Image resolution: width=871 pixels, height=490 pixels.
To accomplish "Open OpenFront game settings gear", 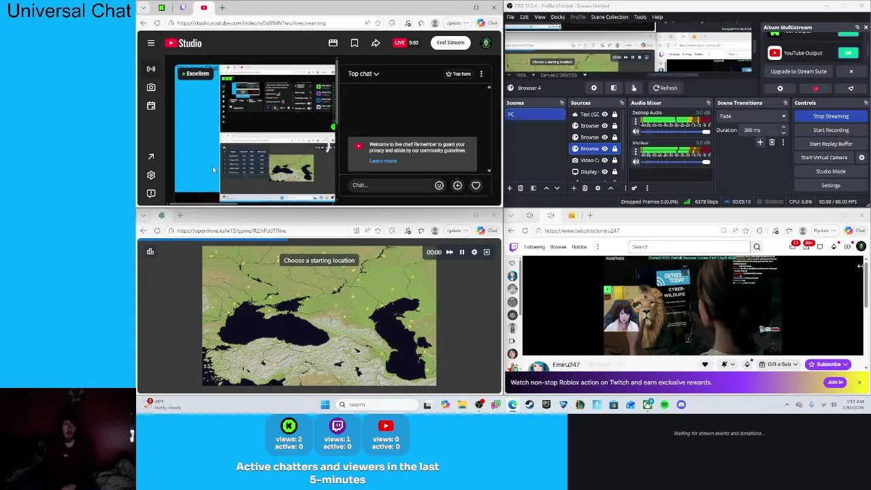I will 474,252.
